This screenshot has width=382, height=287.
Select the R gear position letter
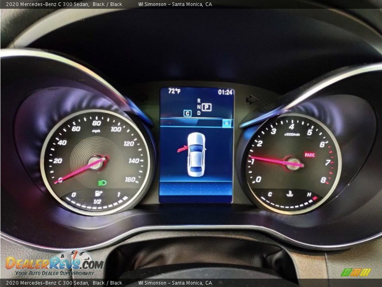[199, 100]
